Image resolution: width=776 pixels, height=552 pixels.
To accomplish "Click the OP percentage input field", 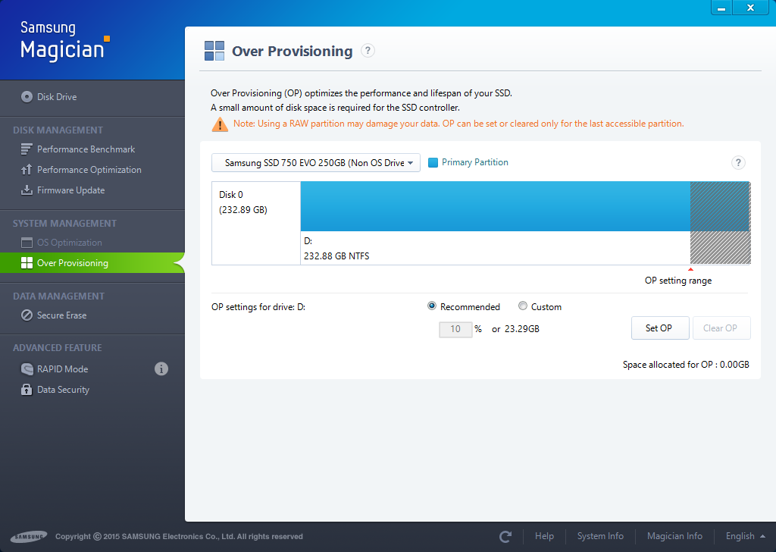I will point(455,329).
